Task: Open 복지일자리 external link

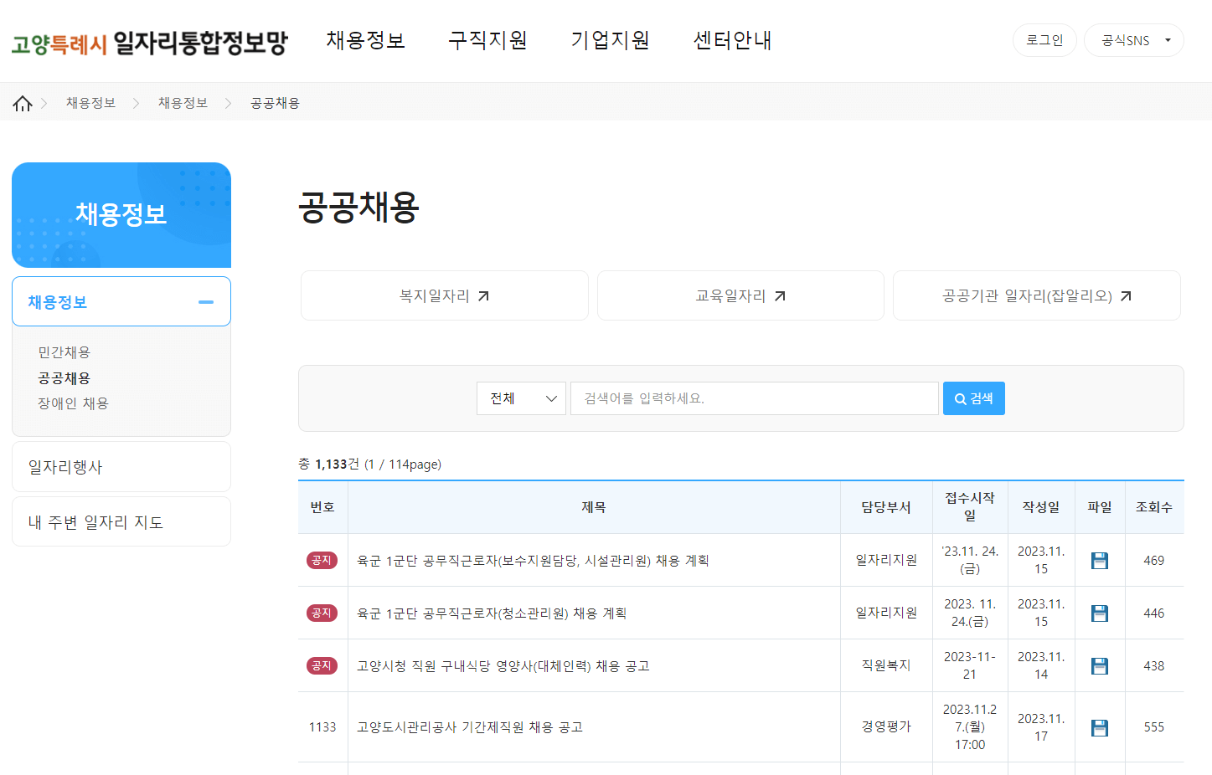Action: click(444, 295)
